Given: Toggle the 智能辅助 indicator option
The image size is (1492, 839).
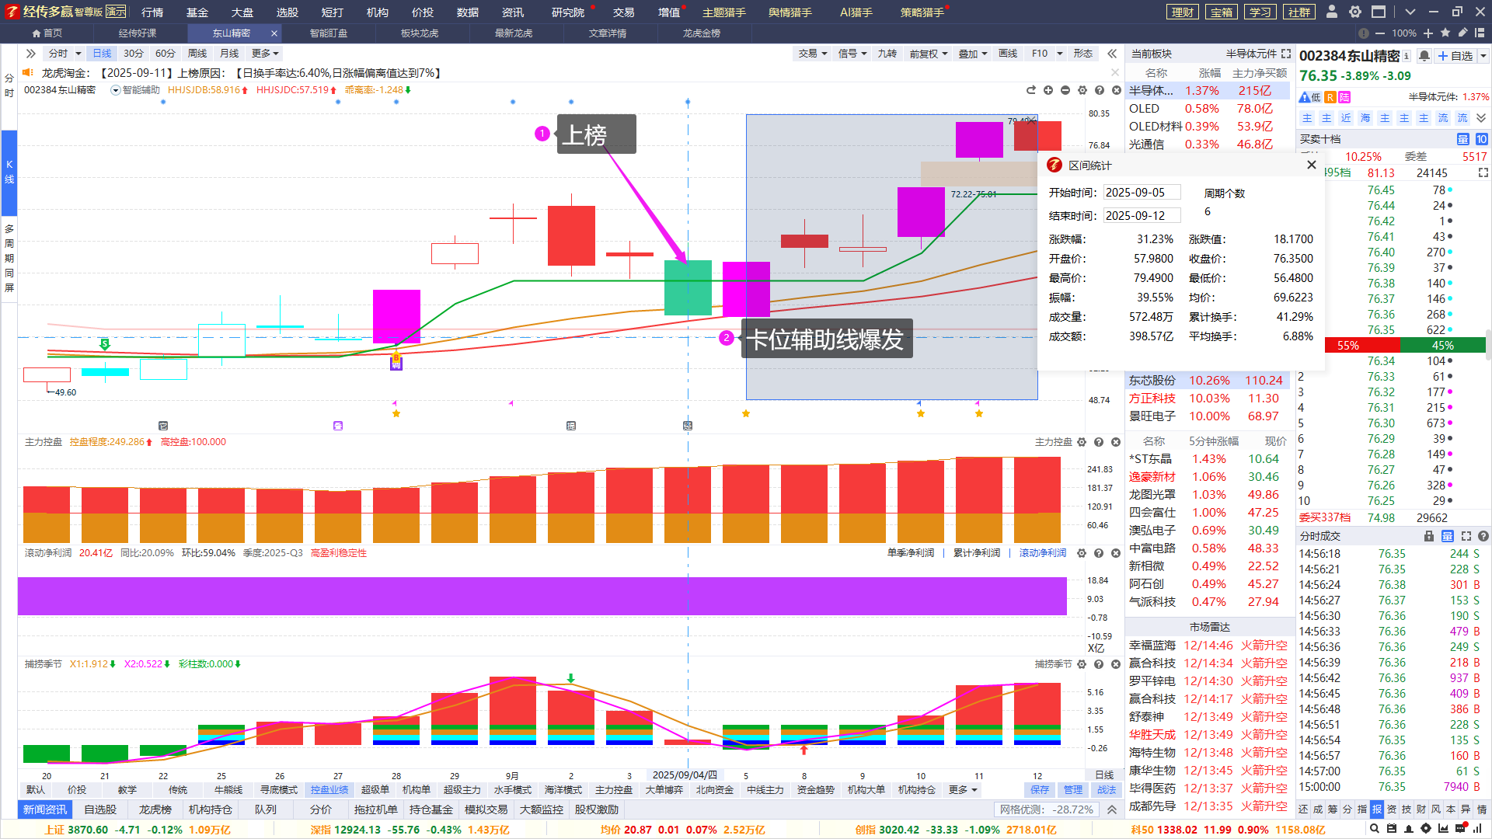Looking at the screenshot, I should pos(135,90).
